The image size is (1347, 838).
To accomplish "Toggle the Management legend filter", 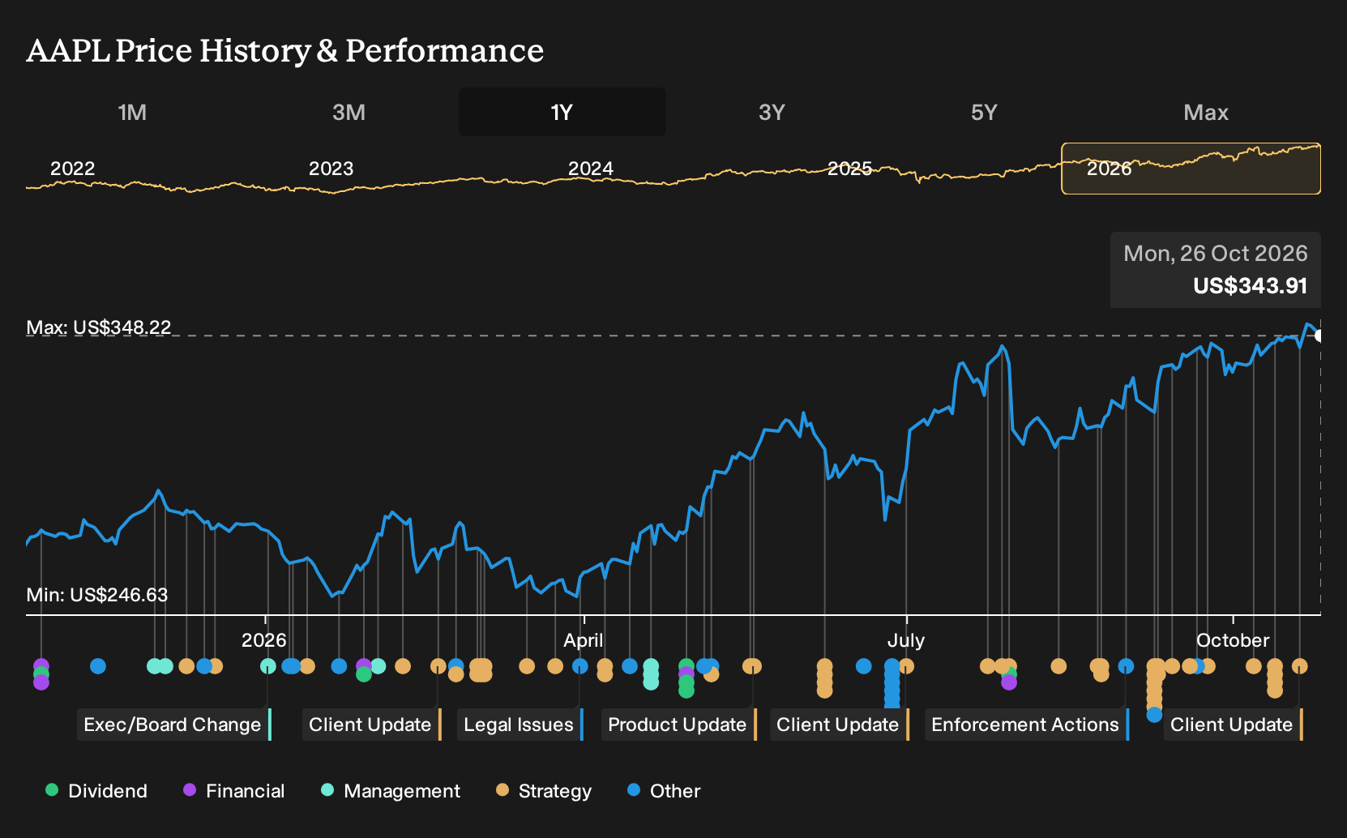I will pyautogui.click(x=391, y=791).
